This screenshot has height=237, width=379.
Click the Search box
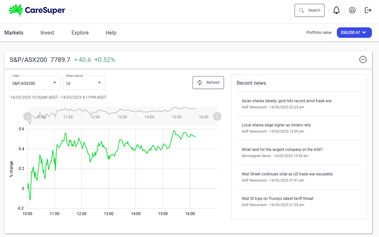pyautogui.click(x=309, y=10)
